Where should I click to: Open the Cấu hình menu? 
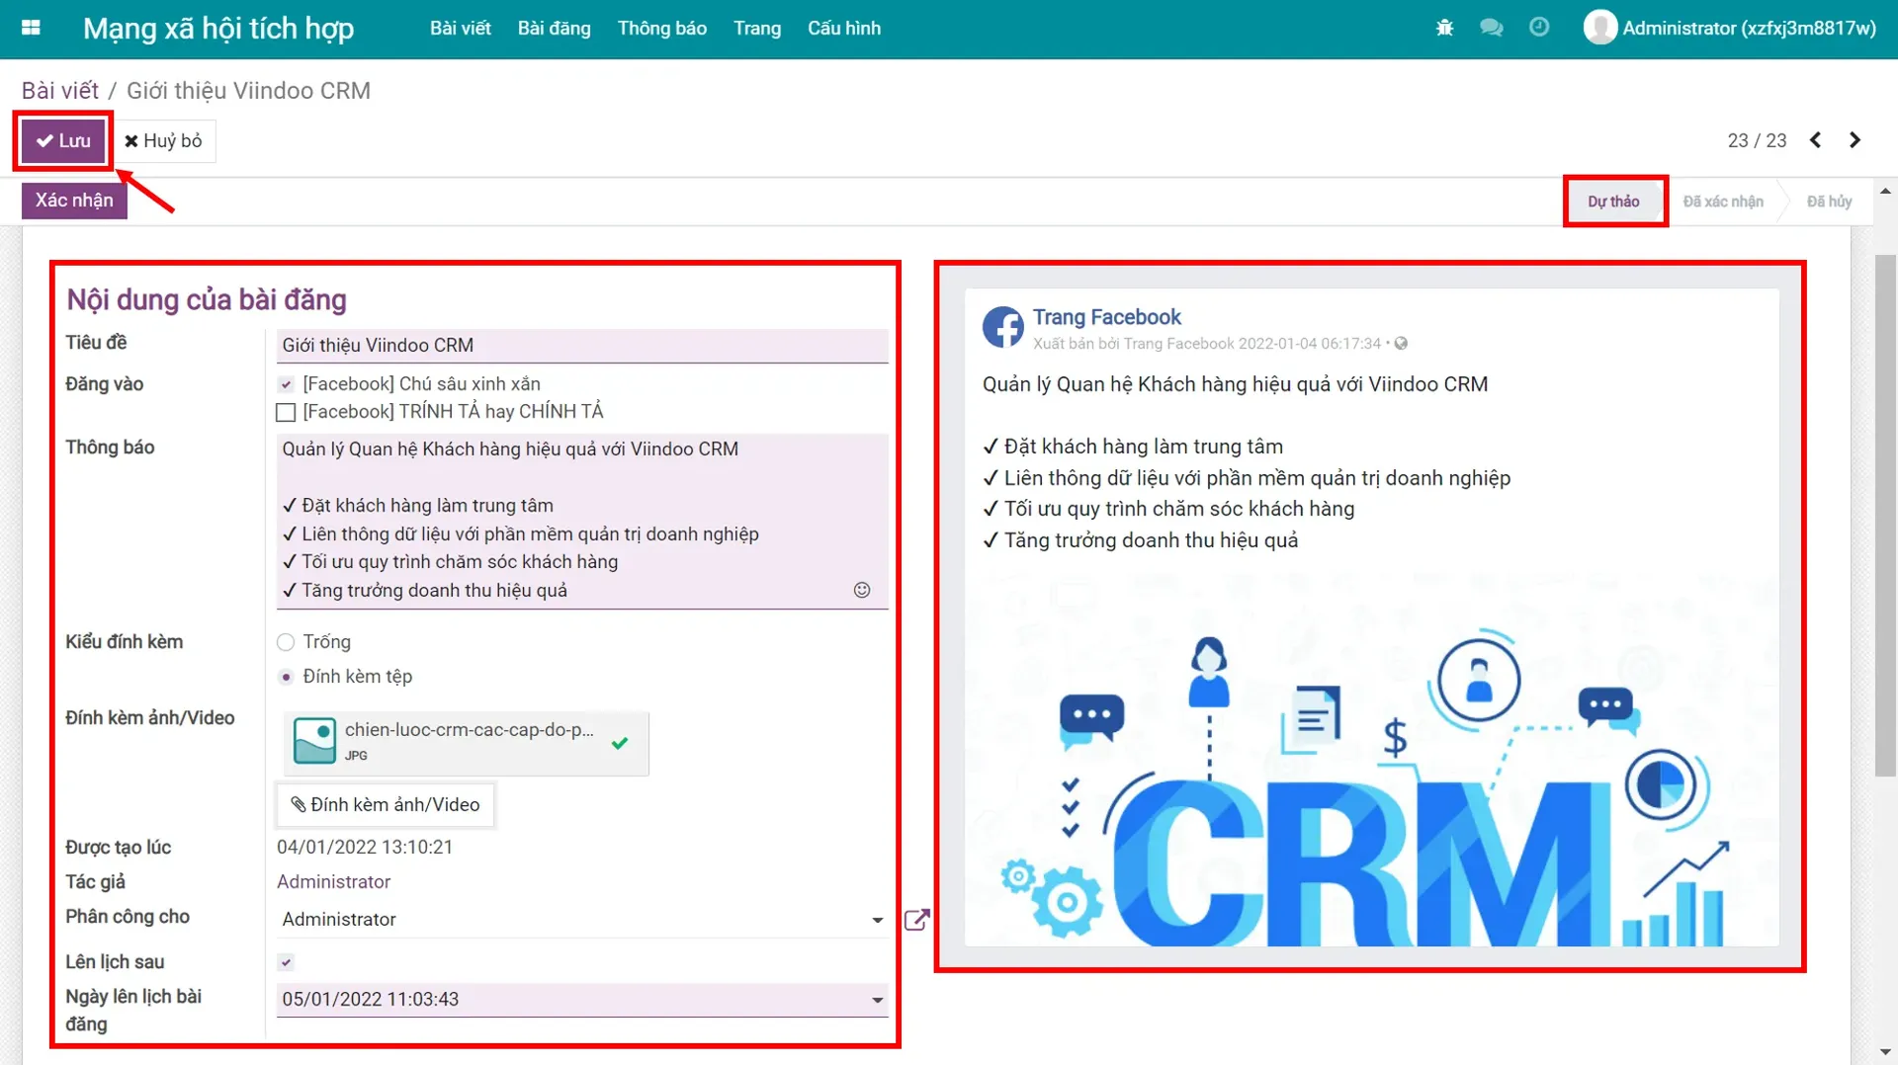[843, 28]
